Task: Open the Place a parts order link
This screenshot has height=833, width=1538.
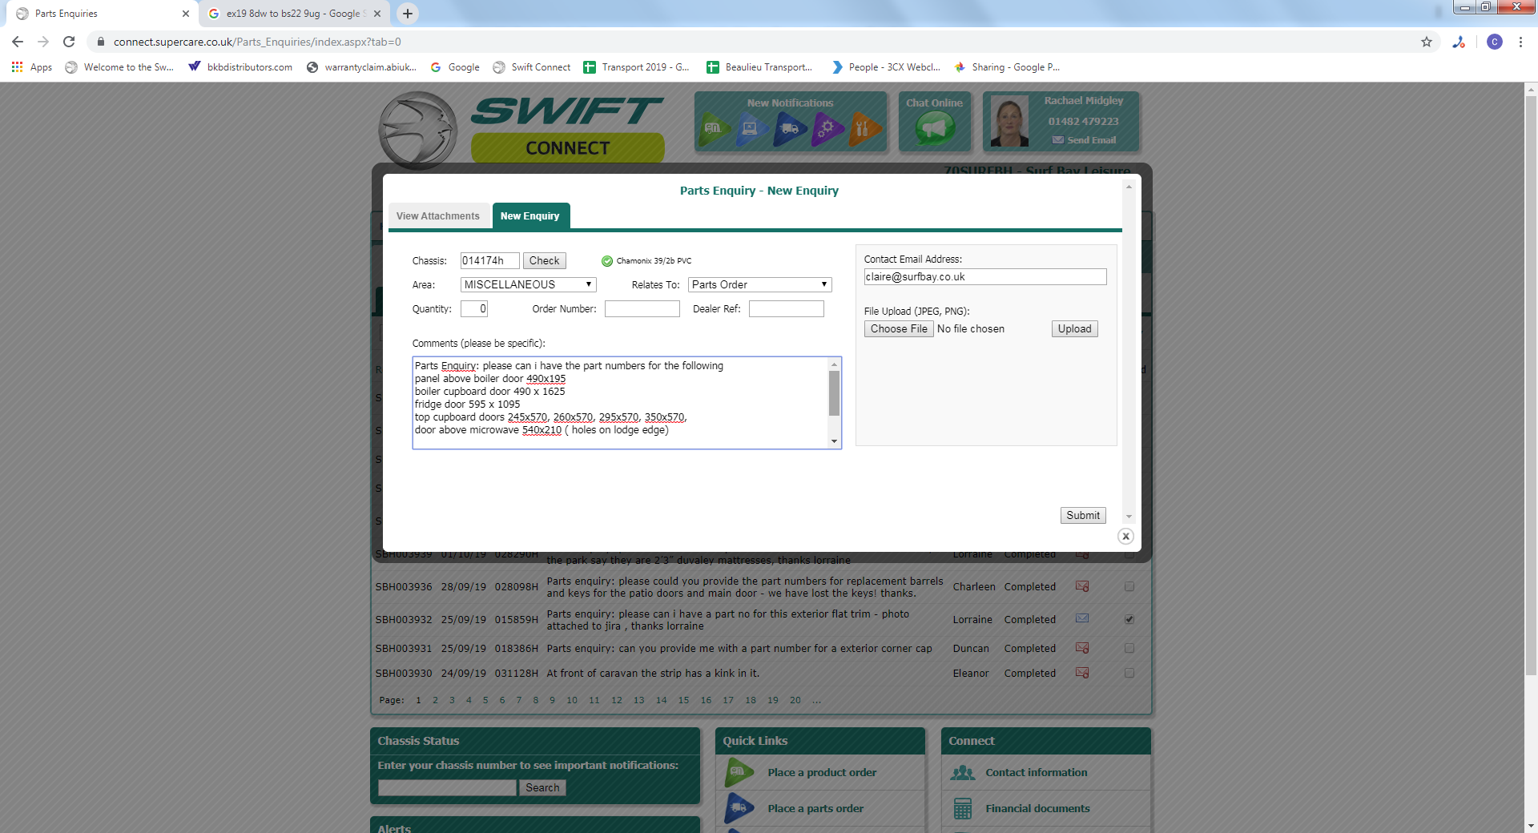Action: click(815, 808)
